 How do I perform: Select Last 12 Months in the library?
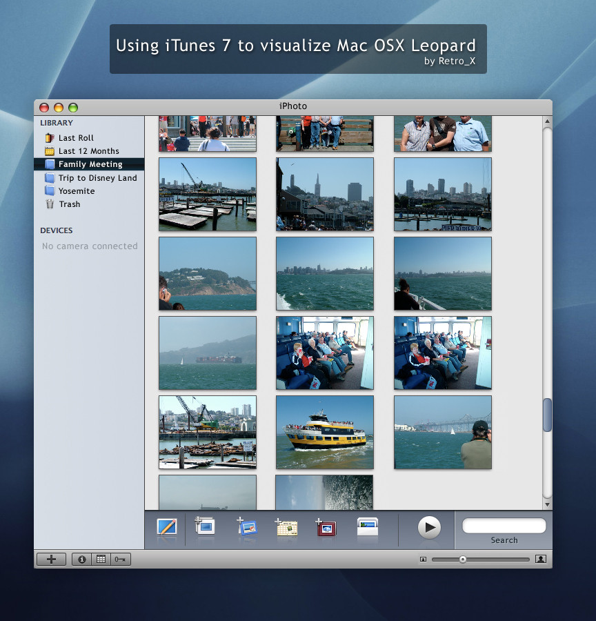point(89,151)
